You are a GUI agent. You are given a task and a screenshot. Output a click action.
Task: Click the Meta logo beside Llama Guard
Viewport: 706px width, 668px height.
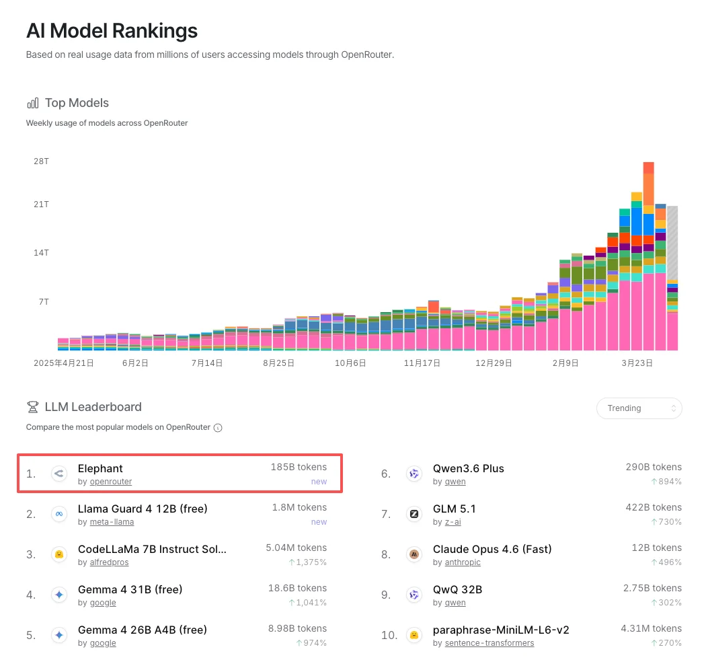click(x=59, y=515)
